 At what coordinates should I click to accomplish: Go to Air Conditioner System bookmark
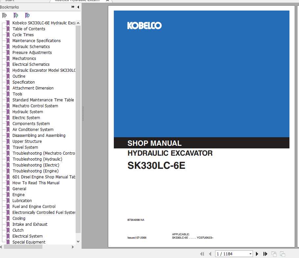pos(33,129)
